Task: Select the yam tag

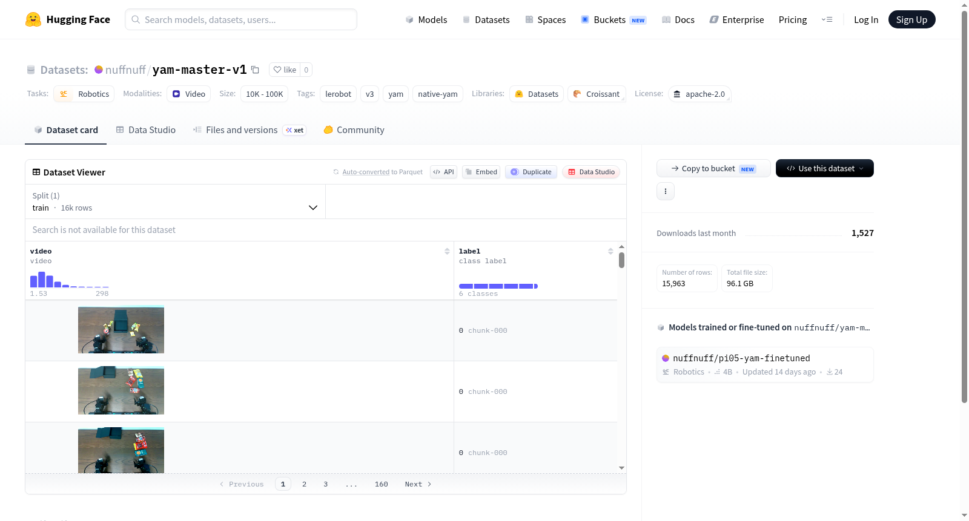Action: (395, 94)
